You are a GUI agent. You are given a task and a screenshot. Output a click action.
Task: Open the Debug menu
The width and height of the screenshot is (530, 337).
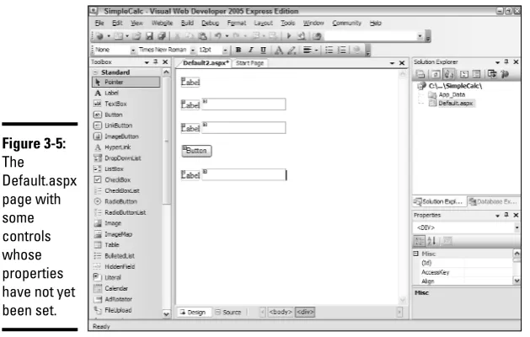[x=211, y=23]
